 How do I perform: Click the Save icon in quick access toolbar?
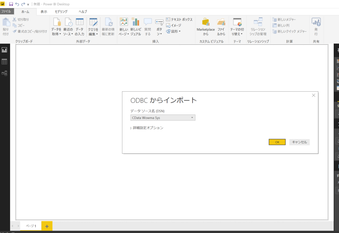pyautogui.click(x=11, y=4)
